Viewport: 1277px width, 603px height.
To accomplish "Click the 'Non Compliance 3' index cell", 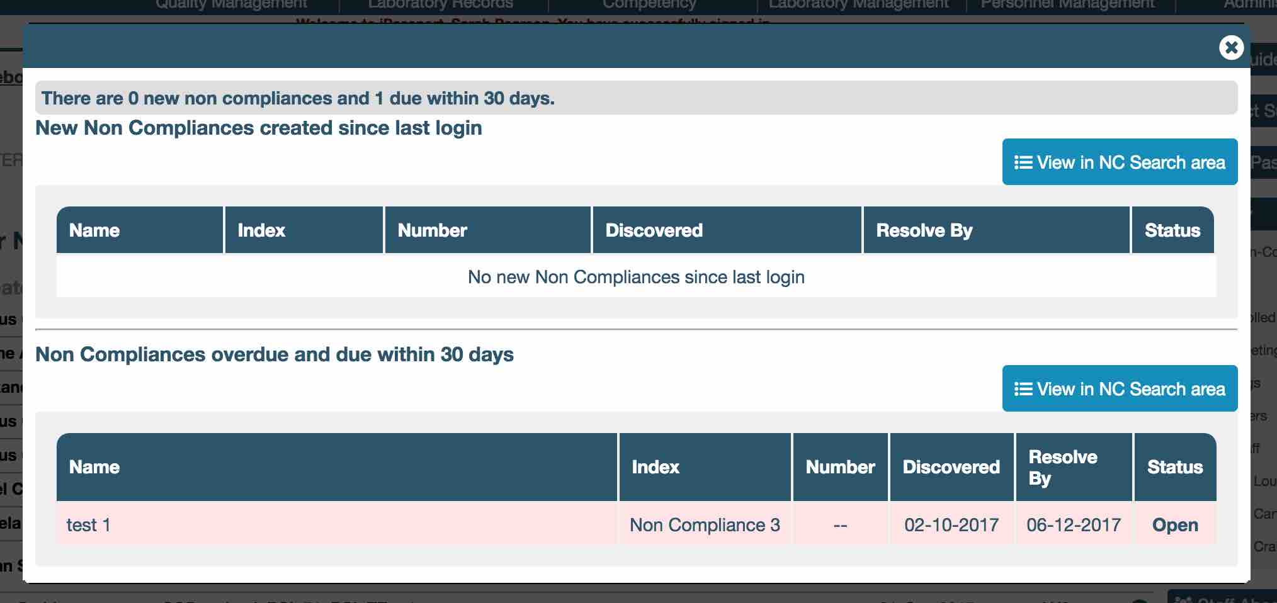I will coord(705,525).
